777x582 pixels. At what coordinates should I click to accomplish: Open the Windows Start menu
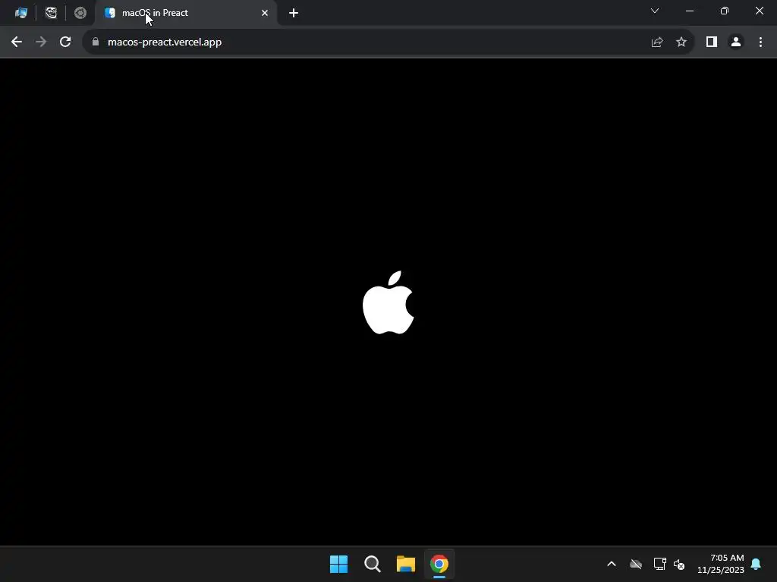(x=339, y=564)
